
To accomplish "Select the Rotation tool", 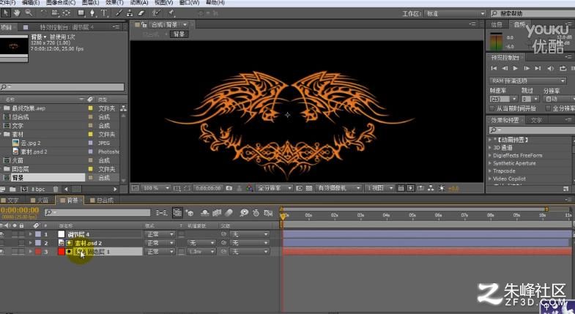I will click(x=44, y=13).
